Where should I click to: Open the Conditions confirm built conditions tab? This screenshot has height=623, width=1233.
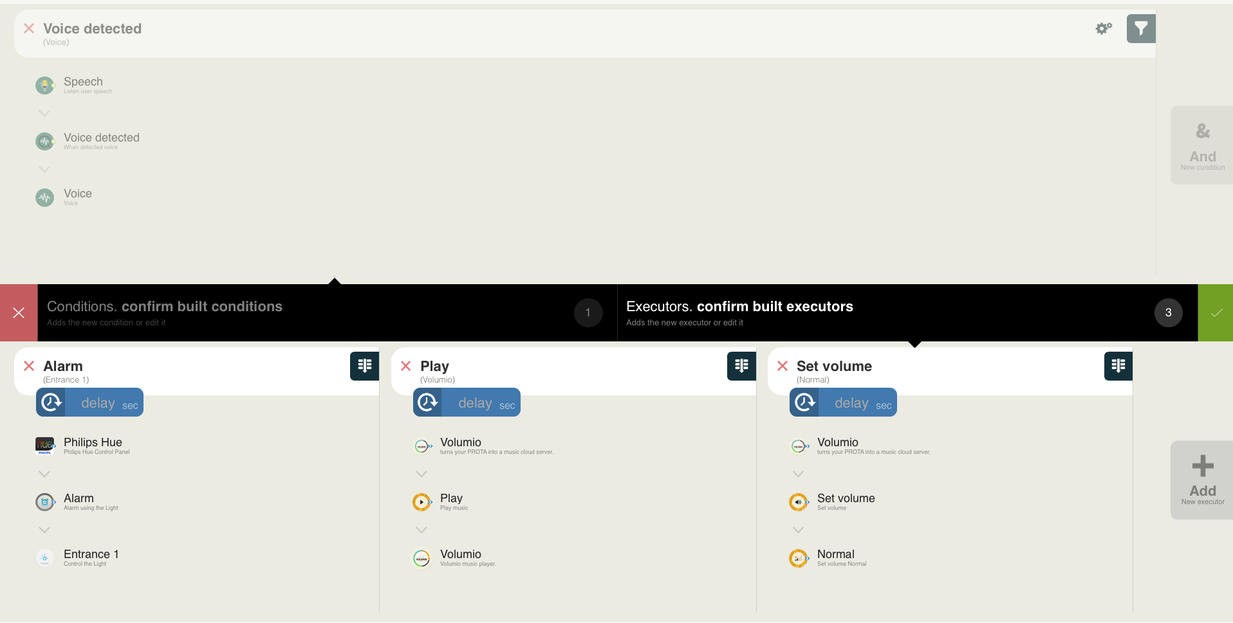pos(327,312)
